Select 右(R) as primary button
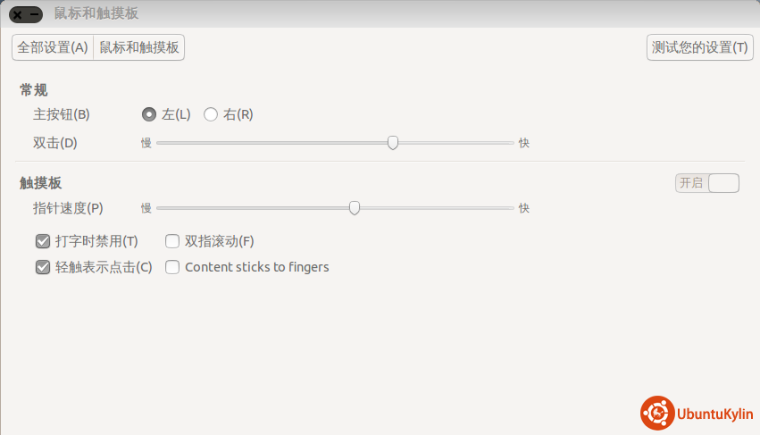This screenshot has width=760, height=435. (x=211, y=114)
